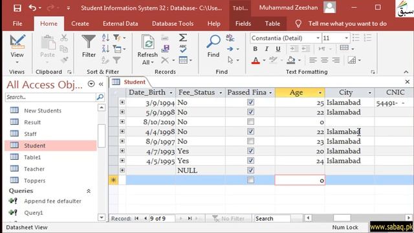Close the Student table tab
The image size is (414, 233).
408,82
